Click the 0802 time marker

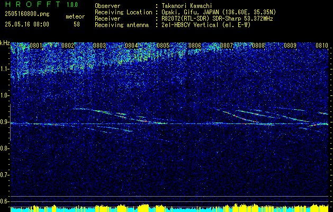point(68,46)
